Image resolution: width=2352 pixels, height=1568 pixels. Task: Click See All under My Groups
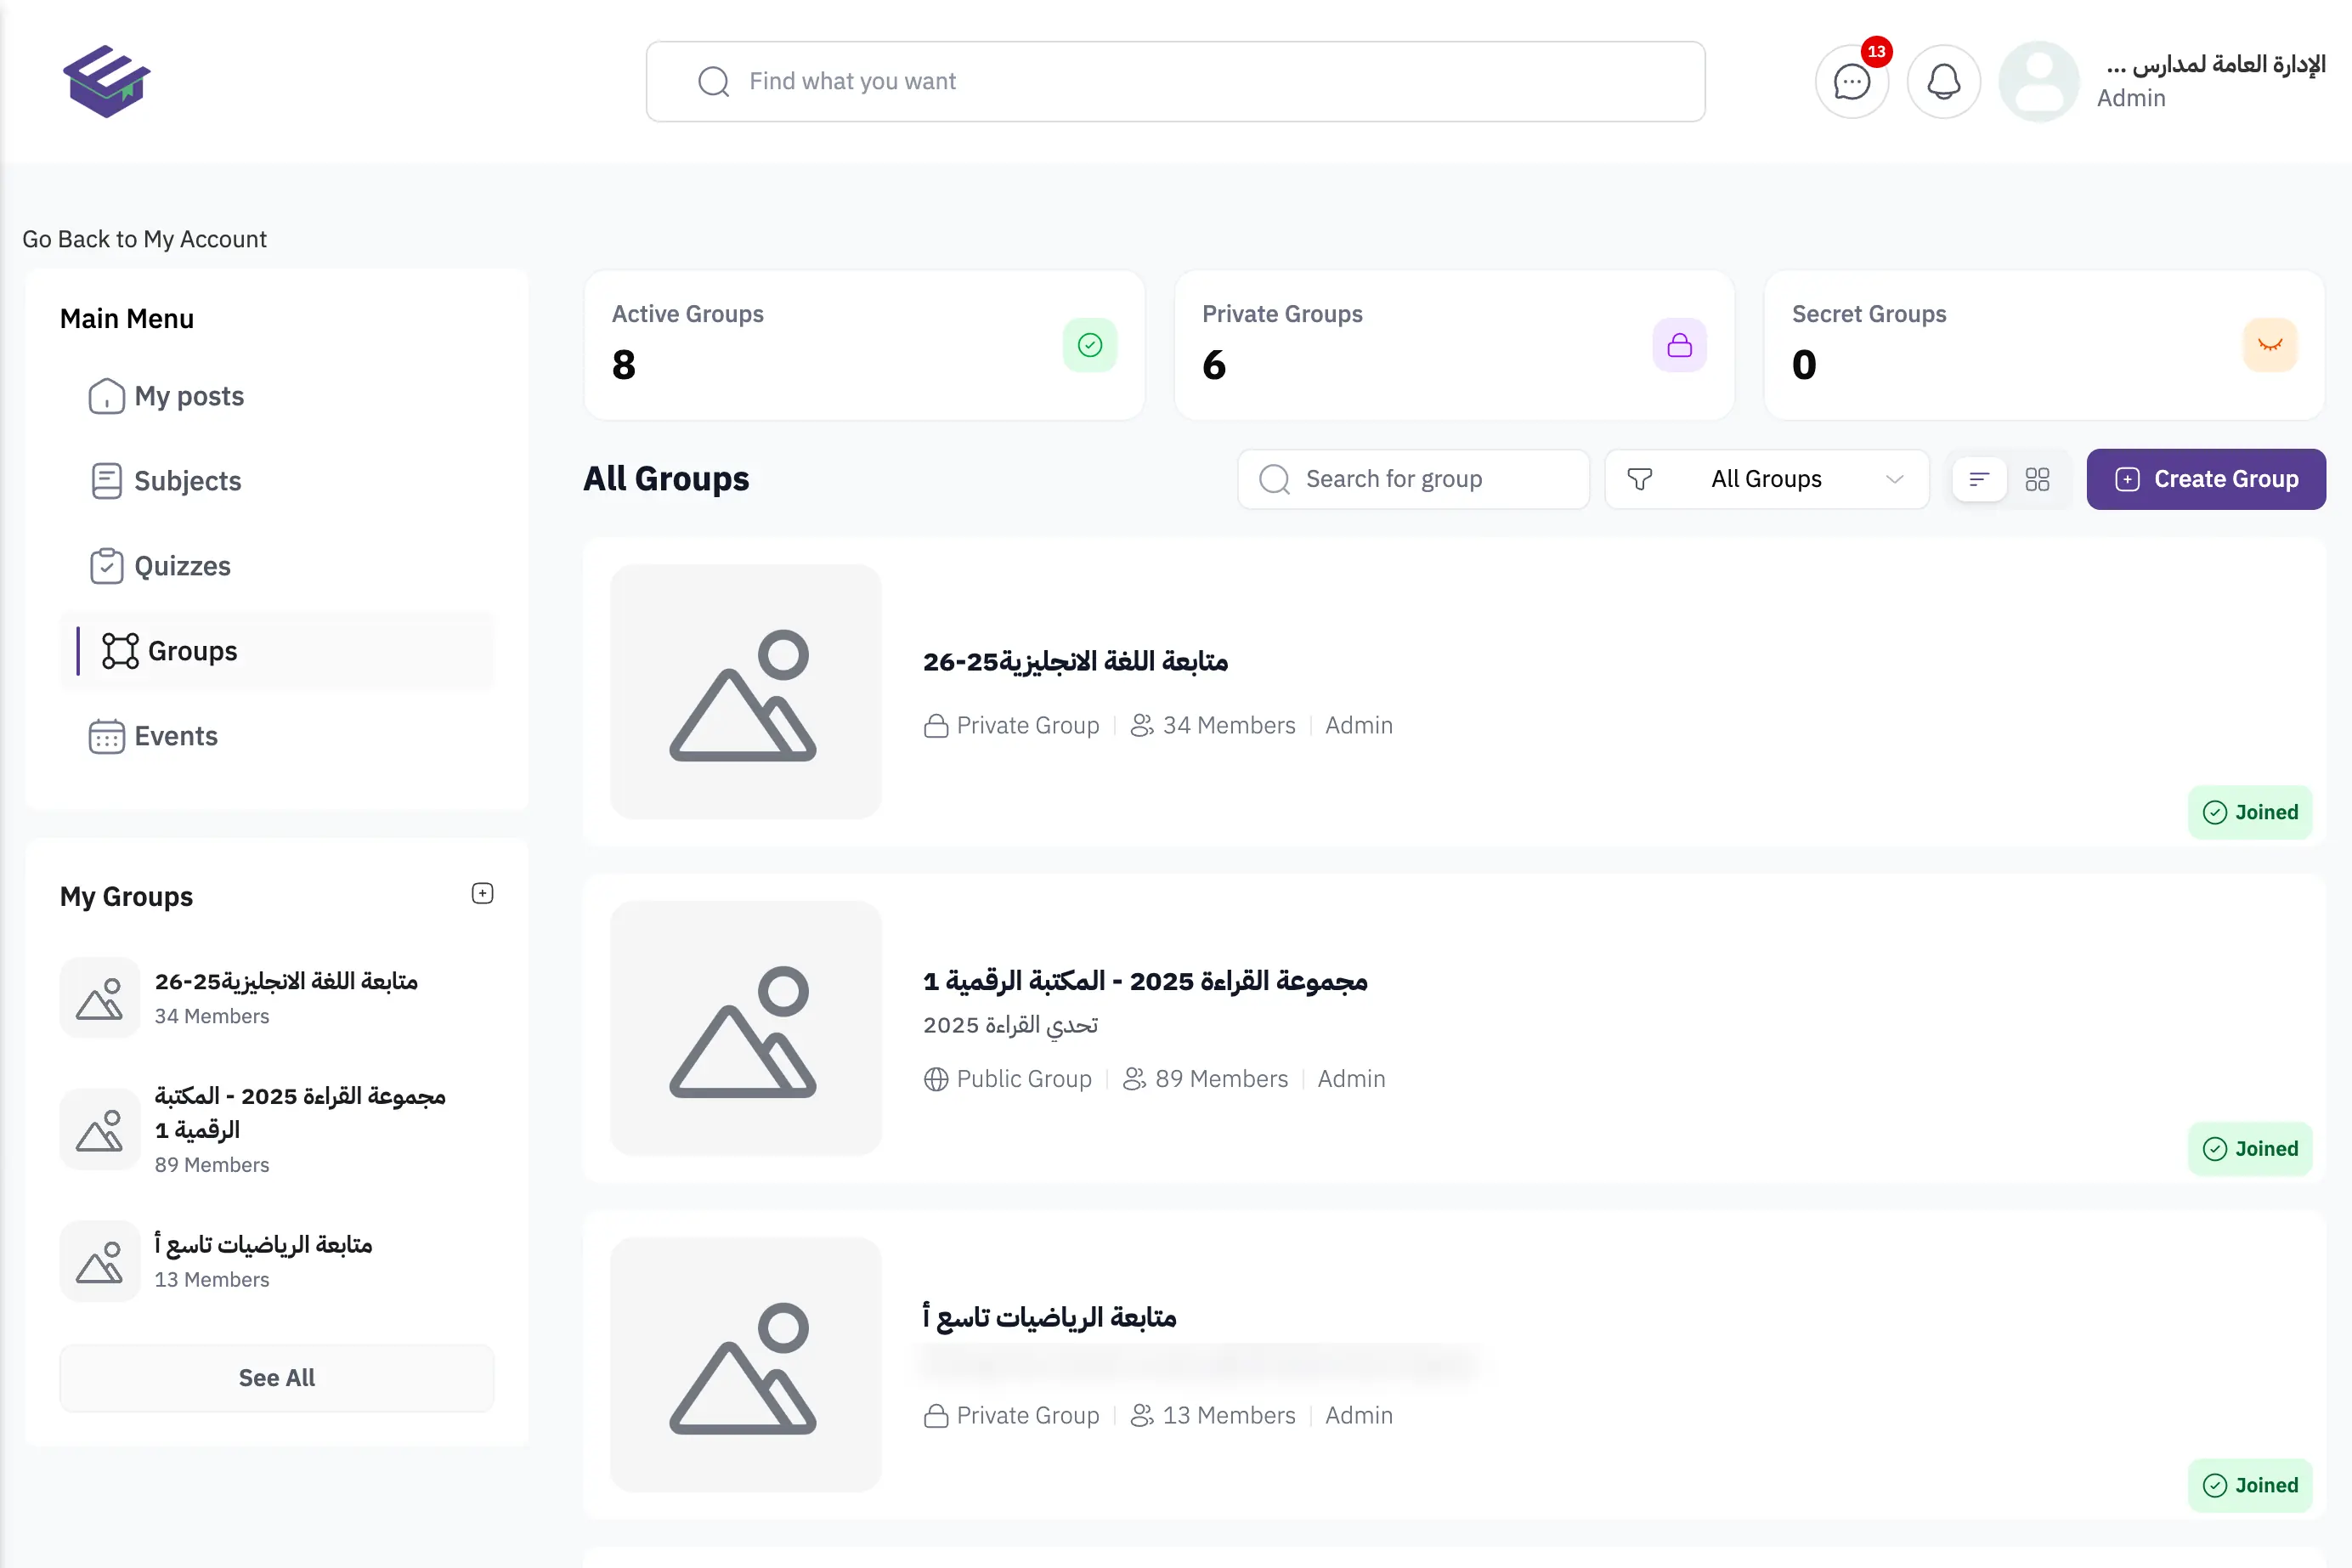[277, 1378]
